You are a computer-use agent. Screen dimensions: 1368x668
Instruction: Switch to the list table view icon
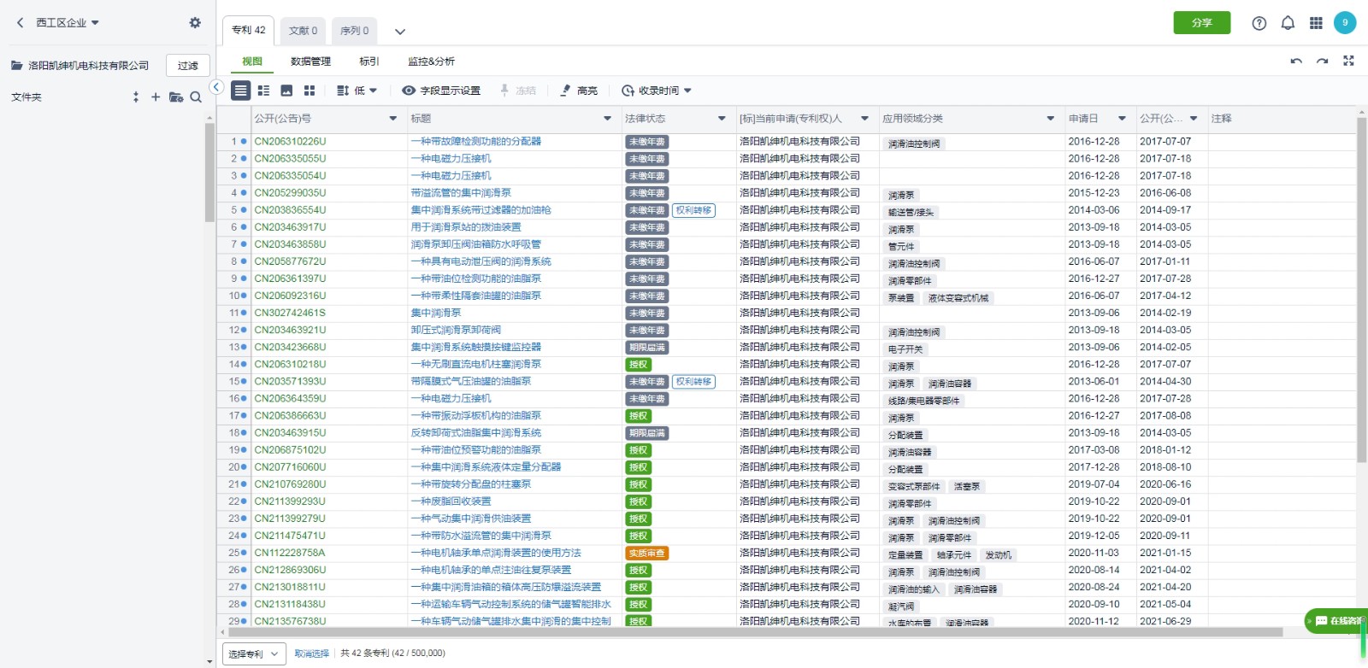[241, 91]
